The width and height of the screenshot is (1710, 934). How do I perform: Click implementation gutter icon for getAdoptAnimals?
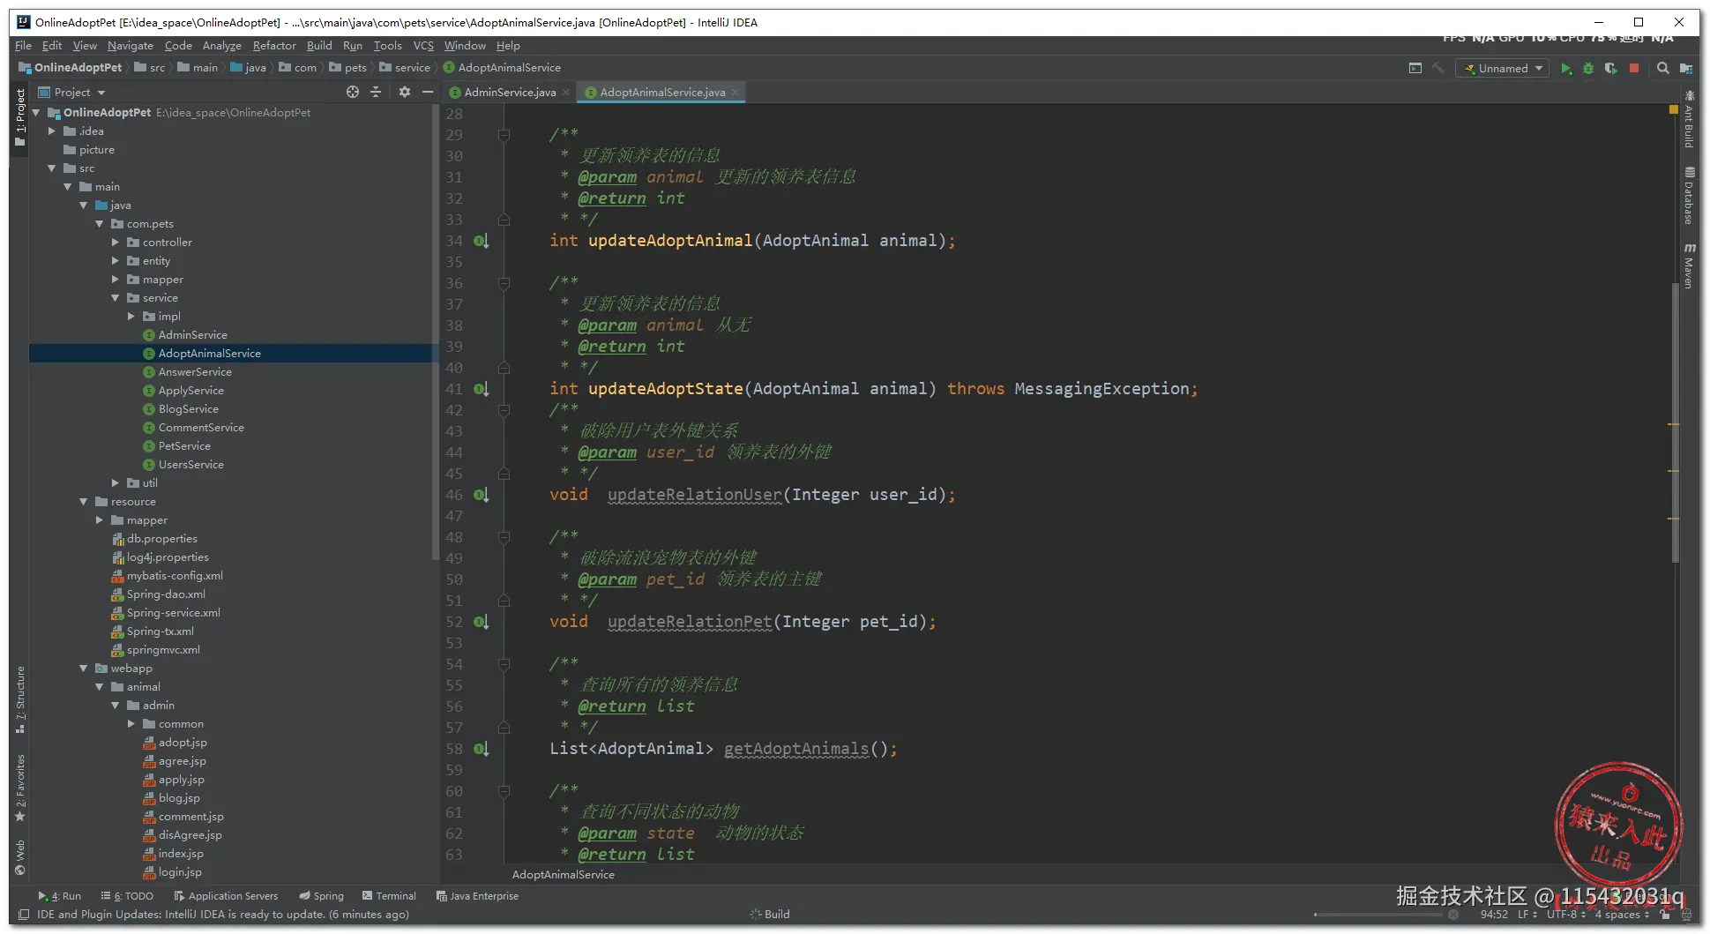(481, 749)
